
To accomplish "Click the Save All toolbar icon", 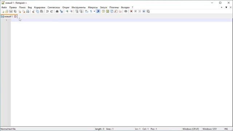I will point(15,11).
